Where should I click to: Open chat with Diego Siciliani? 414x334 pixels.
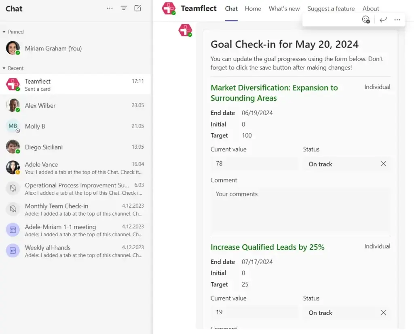click(x=75, y=147)
